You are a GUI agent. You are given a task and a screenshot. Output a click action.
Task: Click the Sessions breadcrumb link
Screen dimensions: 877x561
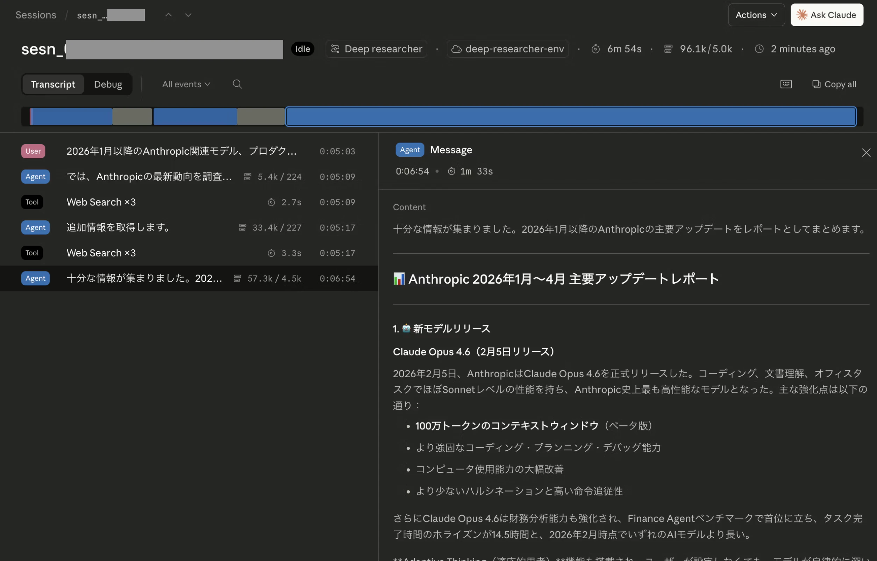(x=36, y=15)
